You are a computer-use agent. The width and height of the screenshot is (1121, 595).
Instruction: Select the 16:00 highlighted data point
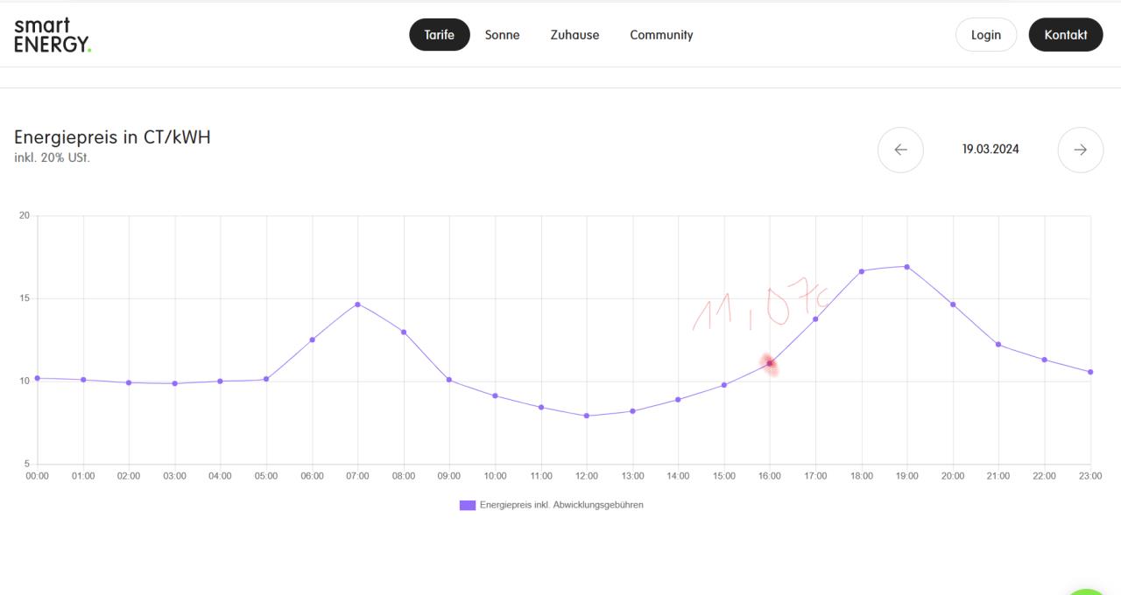(770, 363)
